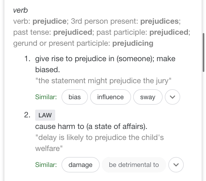
Task: Open the 'damage' synonym chip
Action: click(x=80, y=165)
